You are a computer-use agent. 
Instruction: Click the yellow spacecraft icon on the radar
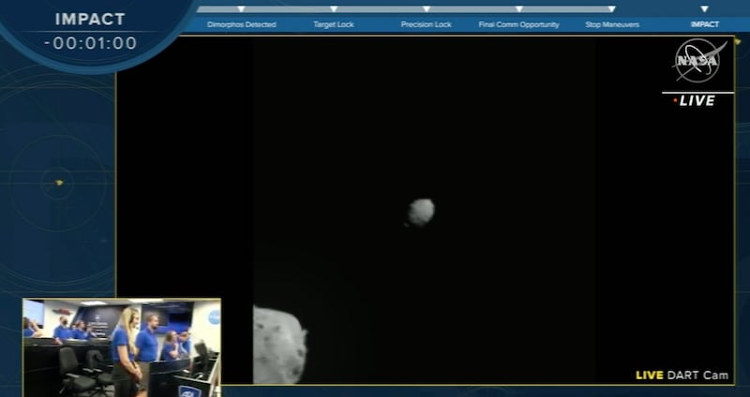pos(59,183)
